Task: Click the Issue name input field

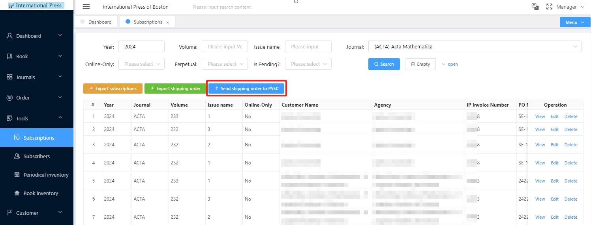Action: tap(308, 46)
